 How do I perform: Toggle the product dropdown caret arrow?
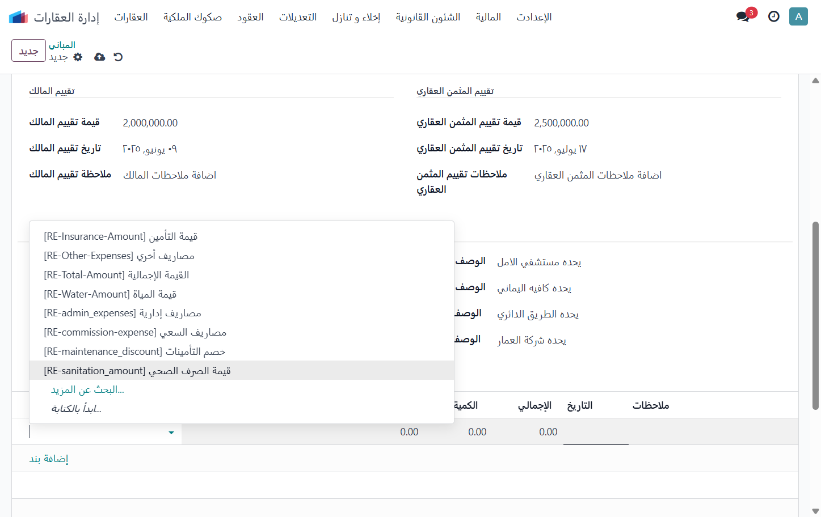click(x=171, y=433)
